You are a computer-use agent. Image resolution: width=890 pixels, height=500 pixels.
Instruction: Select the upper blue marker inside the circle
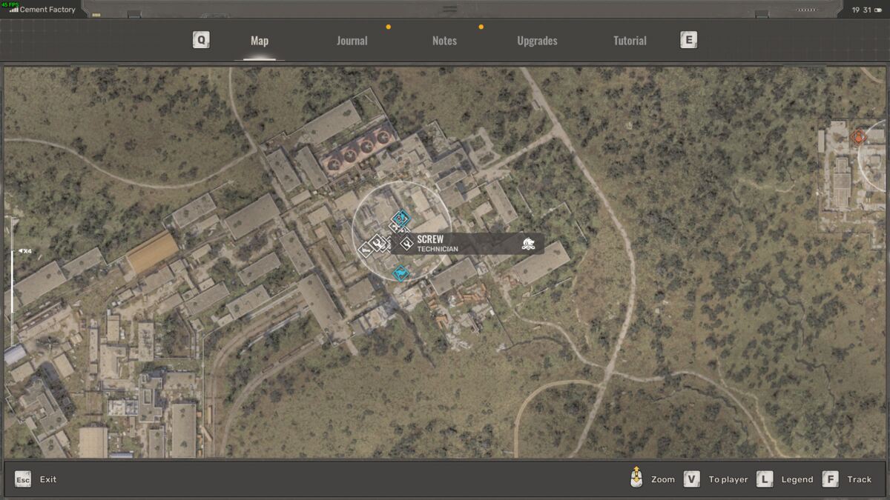click(401, 218)
